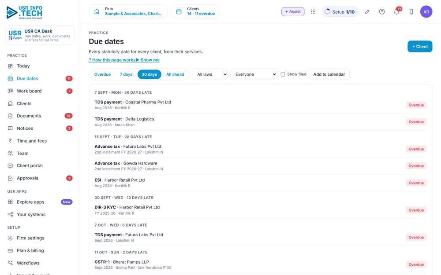Open Plan & billing in the sidebar
Screen dimensions: 441x275
pyautogui.click(x=40, y=251)
